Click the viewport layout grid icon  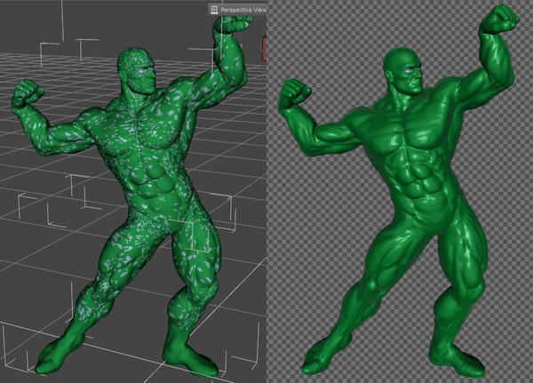(214, 10)
